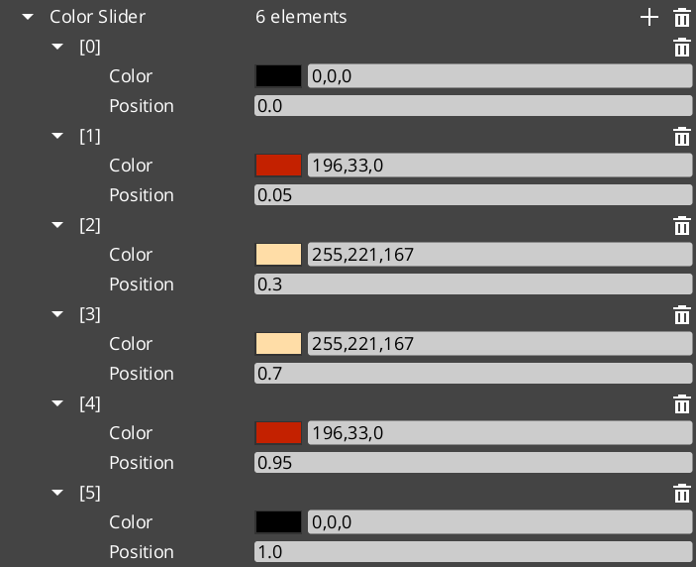Remove element [5] via its trash icon

(682, 494)
